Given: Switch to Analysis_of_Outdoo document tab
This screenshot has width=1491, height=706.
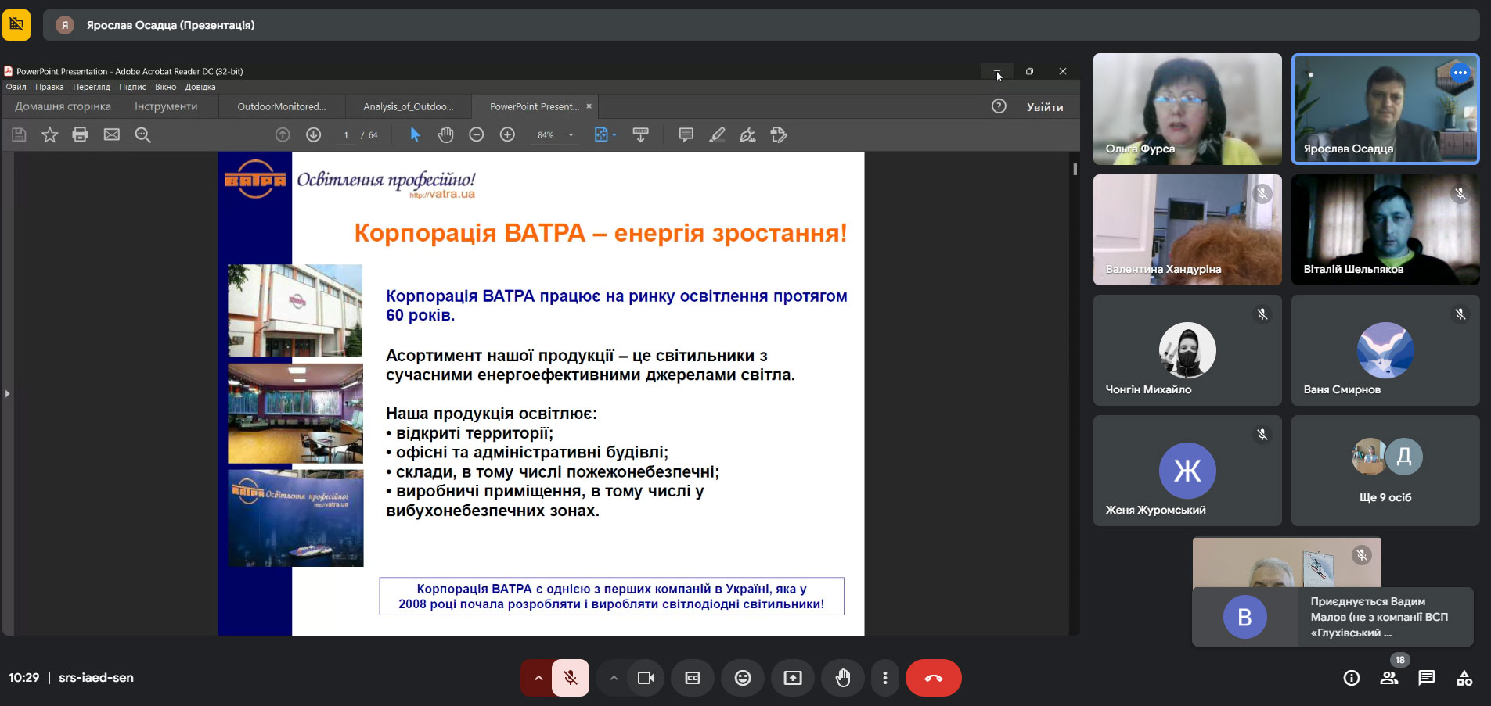Looking at the screenshot, I should tap(408, 106).
